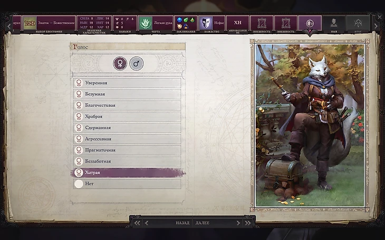Jump to last step with double-right arrows
This screenshot has width=385, height=240.
click(x=248, y=223)
